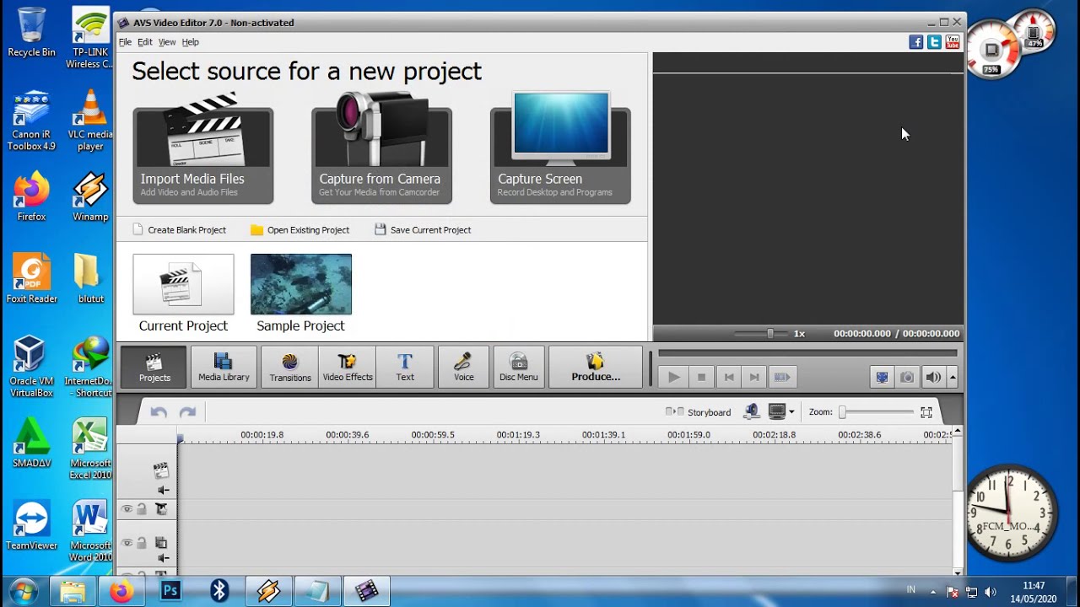Click the video effects track icon

(x=161, y=509)
